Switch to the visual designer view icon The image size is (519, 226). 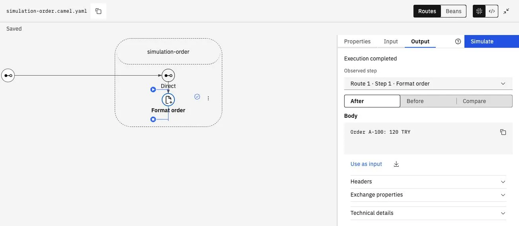pyautogui.click(x=479, y=11)
